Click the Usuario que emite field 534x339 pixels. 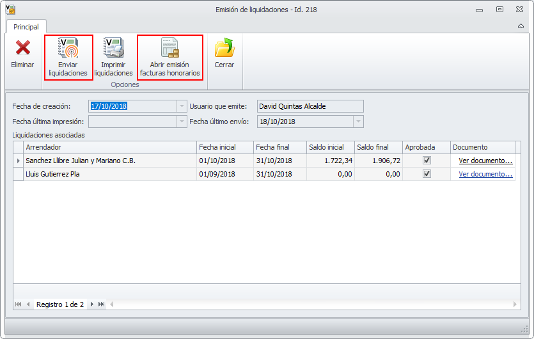[310, 106]
